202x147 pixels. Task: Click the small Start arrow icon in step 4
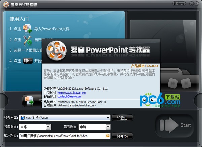click(28, 61)
